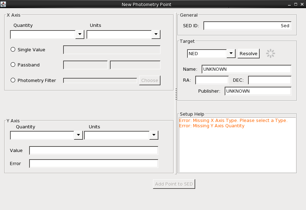
Task: Click the Missing Y Axis Quantity error
Action: (212, 126)
